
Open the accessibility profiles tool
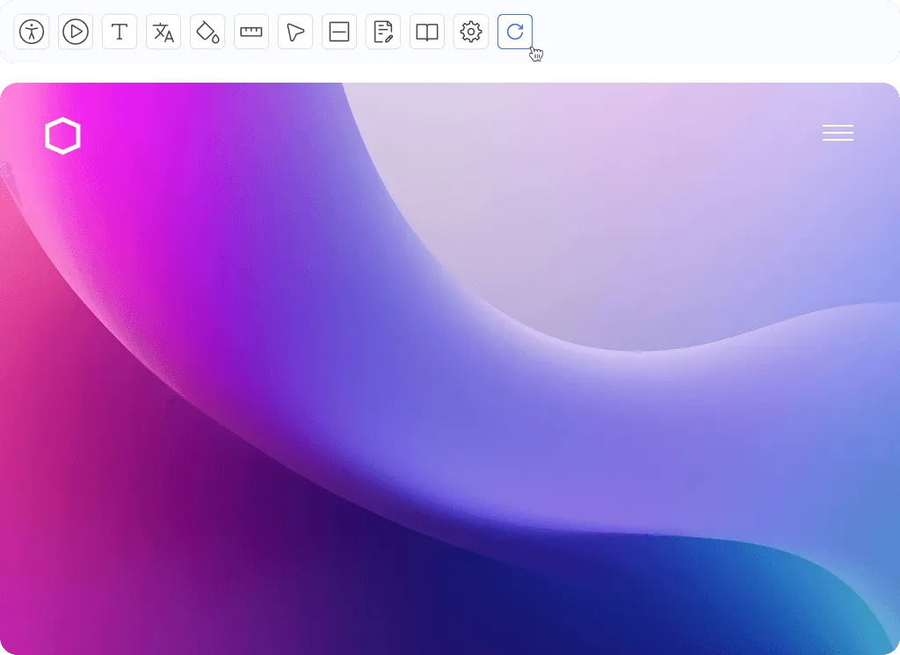(x=31, y=32)
